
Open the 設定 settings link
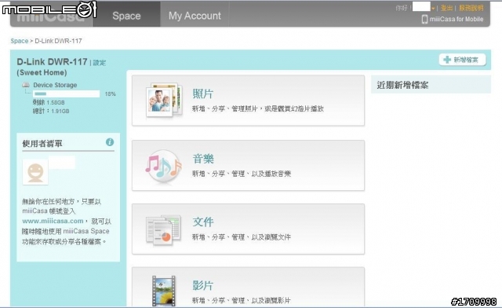pyautogui.click(x=100, y=63)
